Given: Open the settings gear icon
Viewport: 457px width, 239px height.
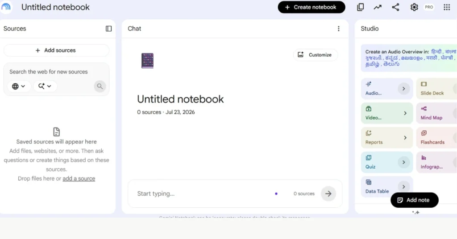Looking at the screenshot, I should pos(414,7).
